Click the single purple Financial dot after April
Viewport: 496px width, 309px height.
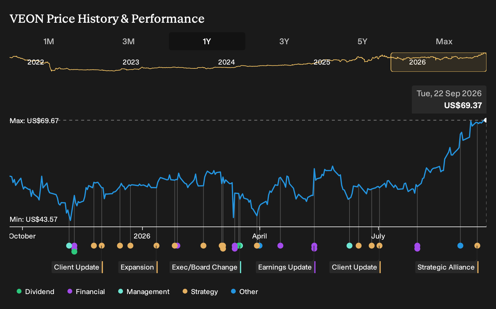click(280, 246)
